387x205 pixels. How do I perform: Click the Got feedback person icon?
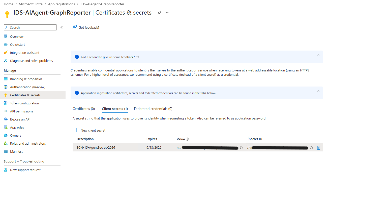coord(75,27)
